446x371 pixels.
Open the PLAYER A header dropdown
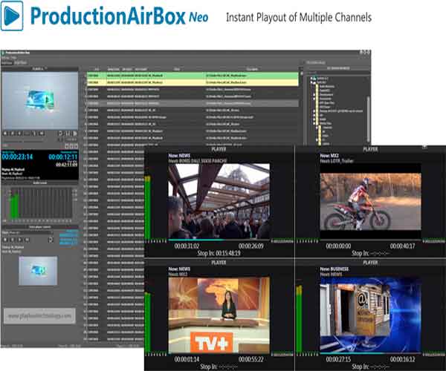pos(40,68)
